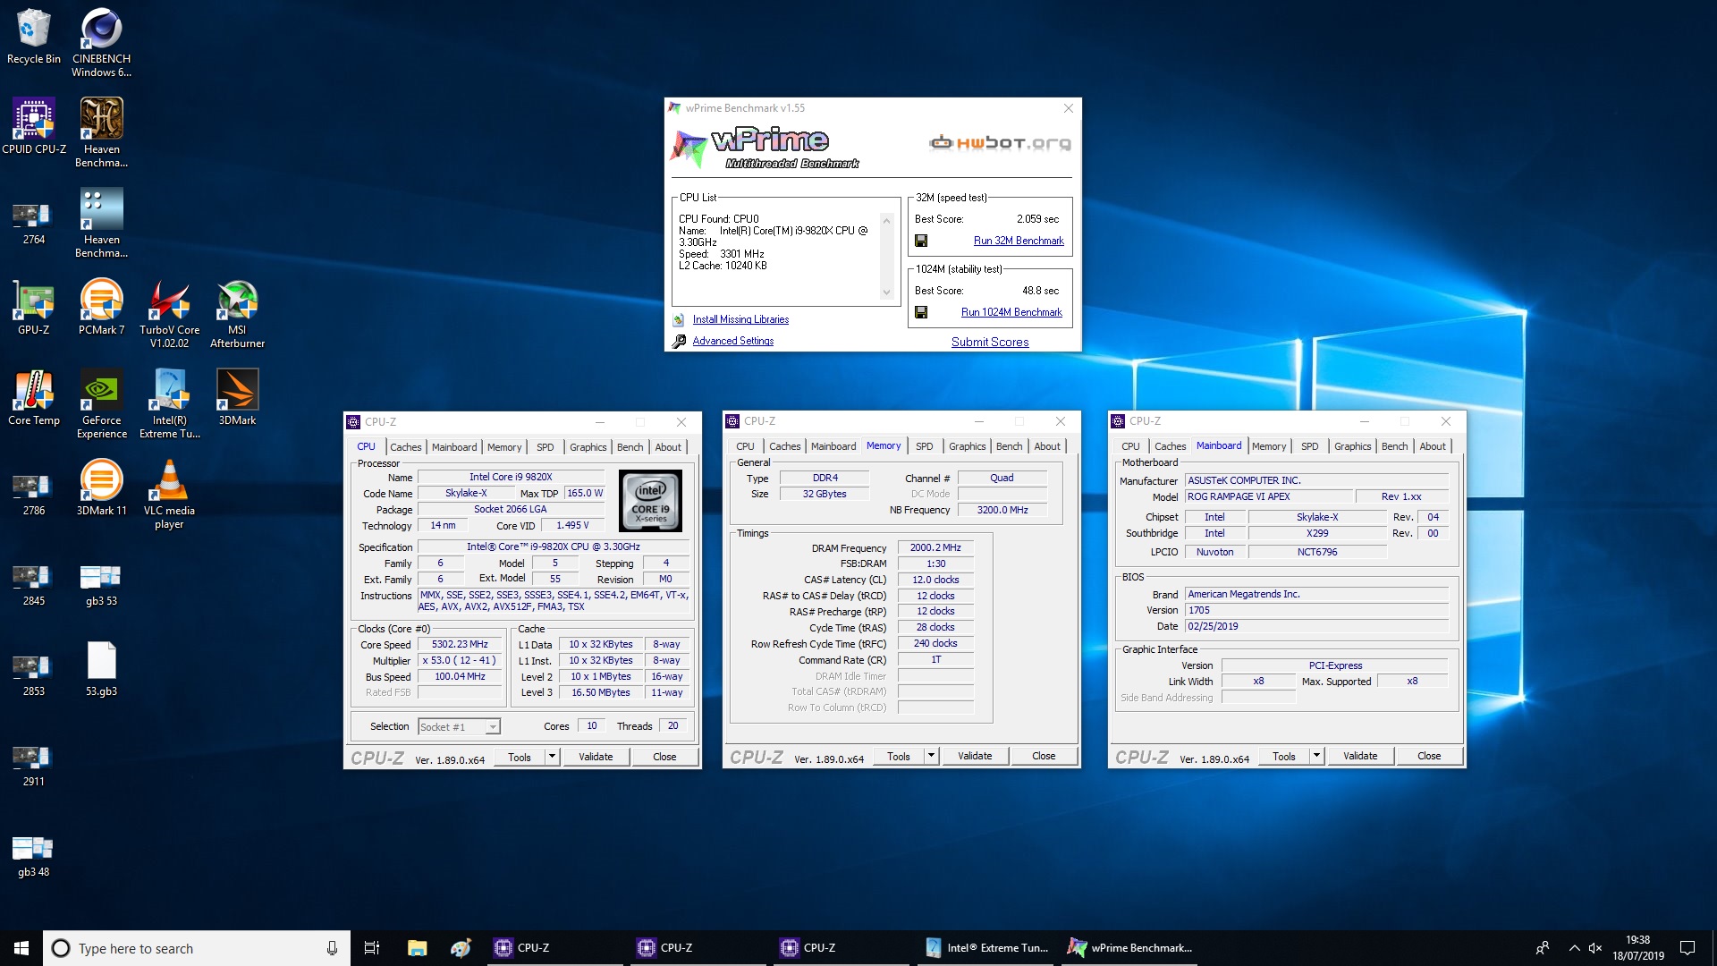Screen dimensions: 1717x966
Task: Switch to SPD tab in the Memory window
Action: tap(924, 446)
